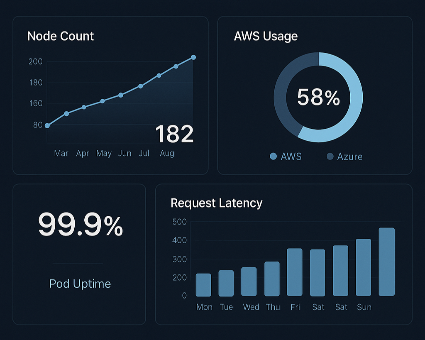
Task: Click the Pod Uptime label
Action: click(x=80, y=284)
